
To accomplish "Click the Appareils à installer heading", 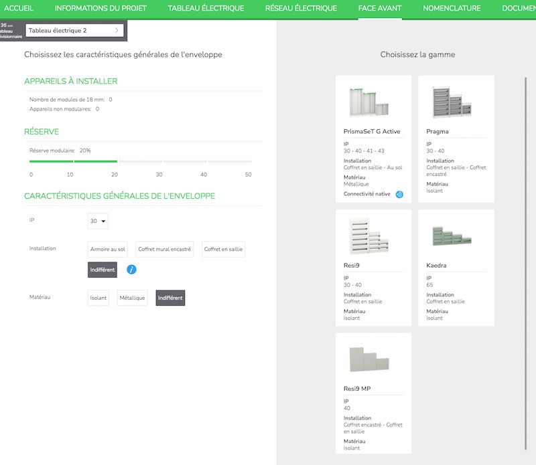I will 71,81.
